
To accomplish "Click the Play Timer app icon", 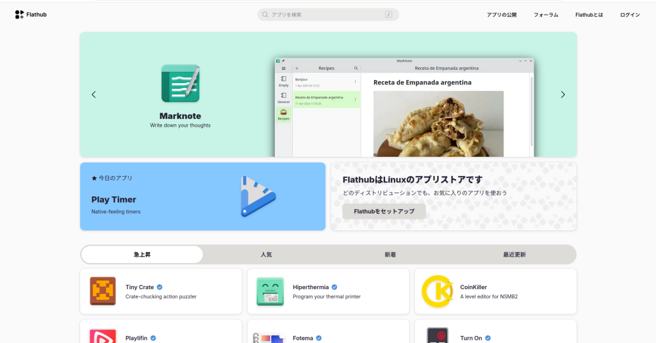I will 258,196.
